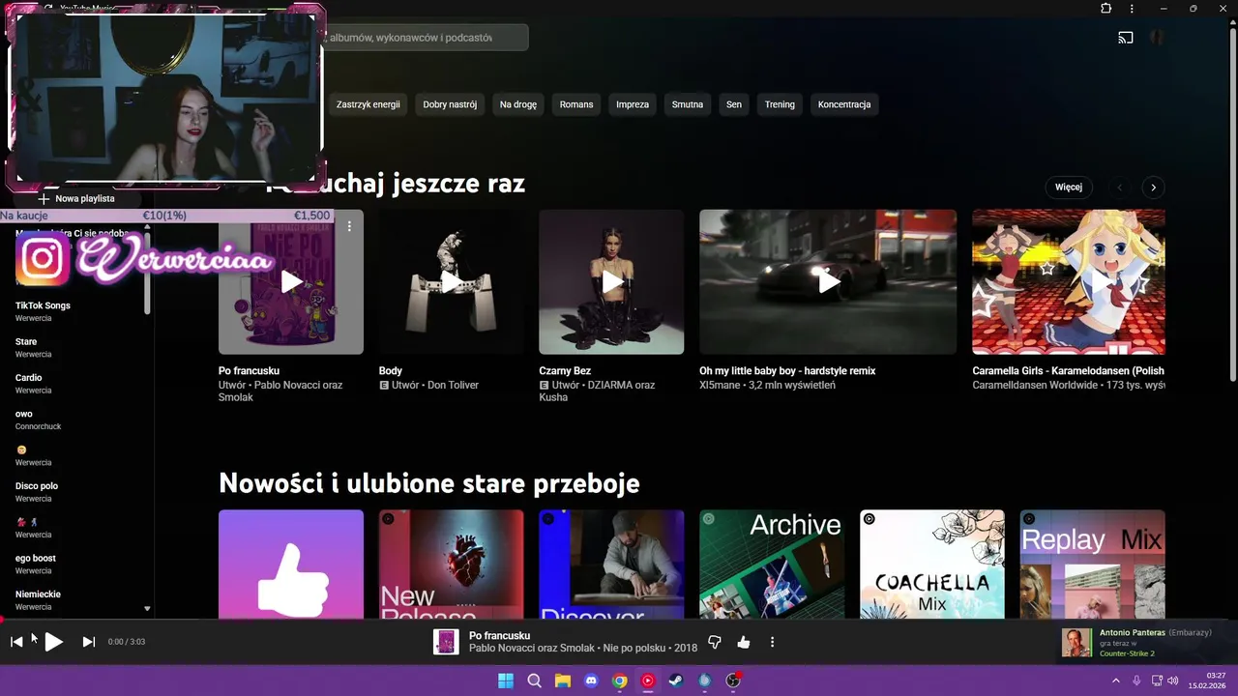Open the Coachella Mix card
The height and width of the screenshot is (696, 1238).
pyautogui.click(x=932, y=565)
